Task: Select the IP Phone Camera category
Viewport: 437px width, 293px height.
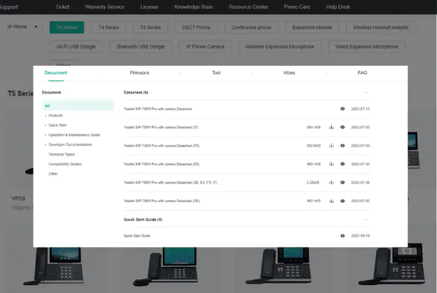Action: (x=205, y=47)
